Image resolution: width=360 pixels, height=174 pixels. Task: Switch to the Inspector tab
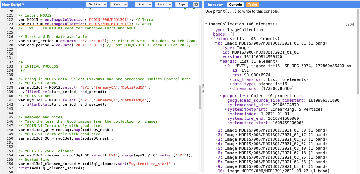point(215,5)
